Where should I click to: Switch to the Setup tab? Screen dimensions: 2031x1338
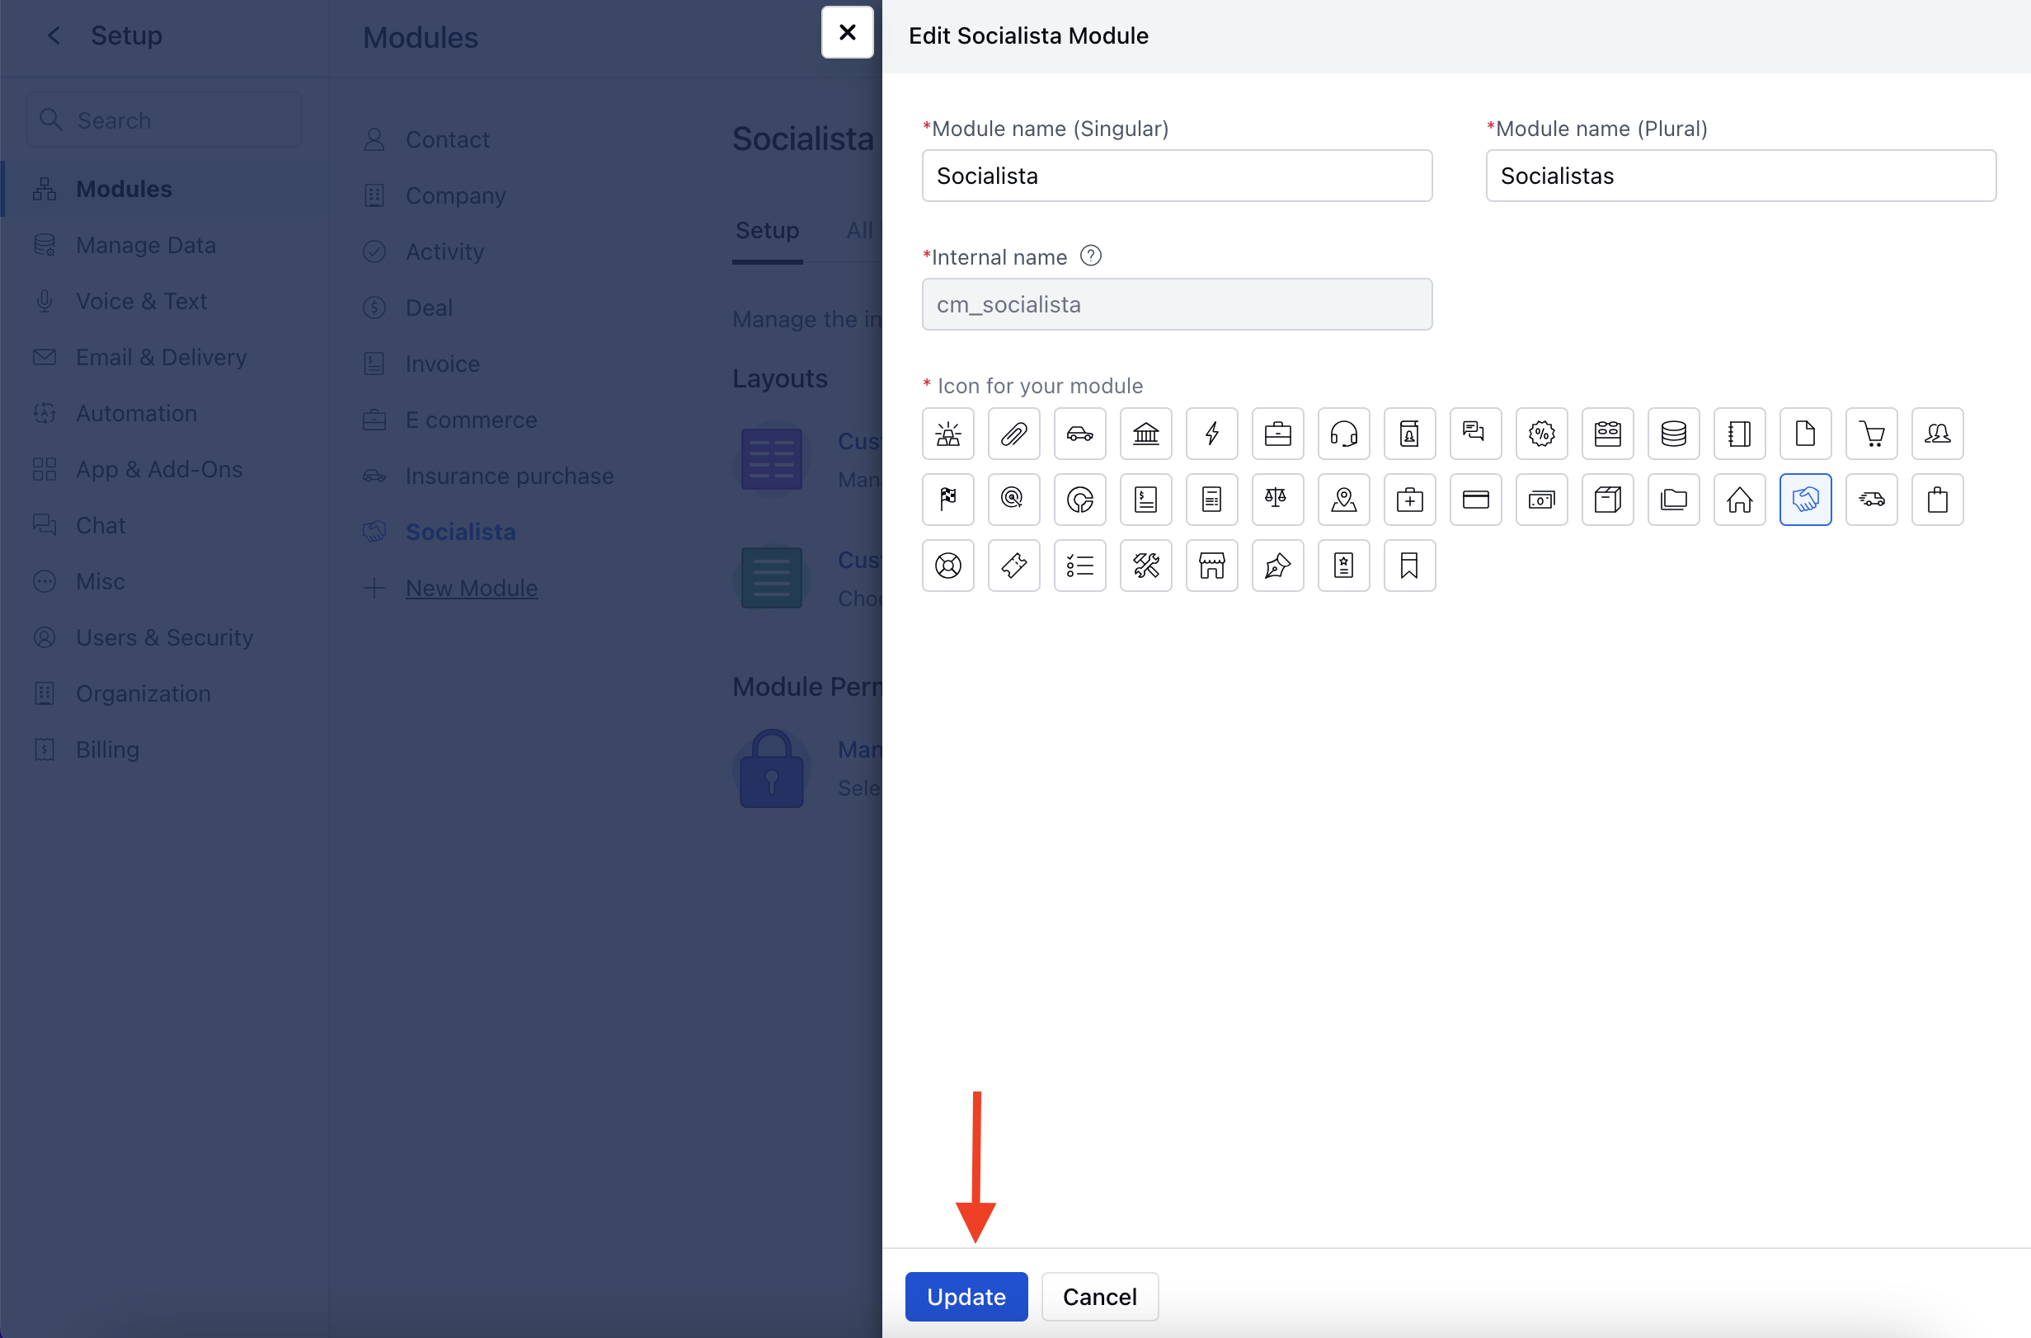[x=766, y=232]
